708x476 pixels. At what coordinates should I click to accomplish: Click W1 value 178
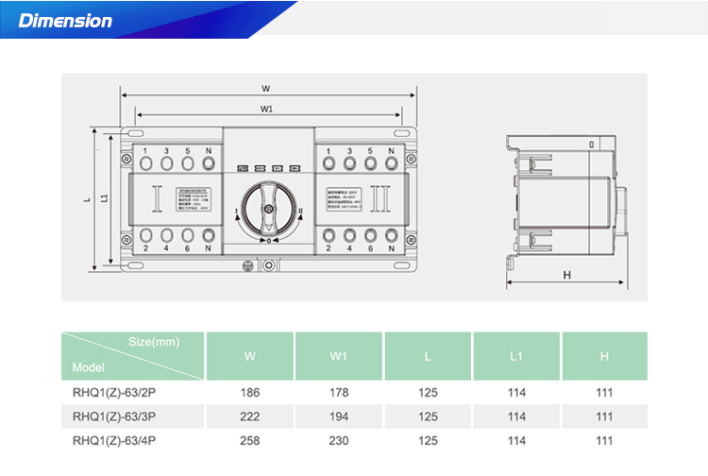tap(339, 393)
